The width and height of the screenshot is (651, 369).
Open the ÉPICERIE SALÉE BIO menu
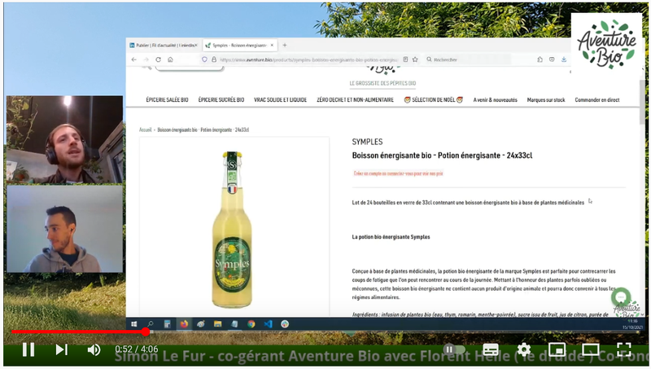(x=167, y=99)
